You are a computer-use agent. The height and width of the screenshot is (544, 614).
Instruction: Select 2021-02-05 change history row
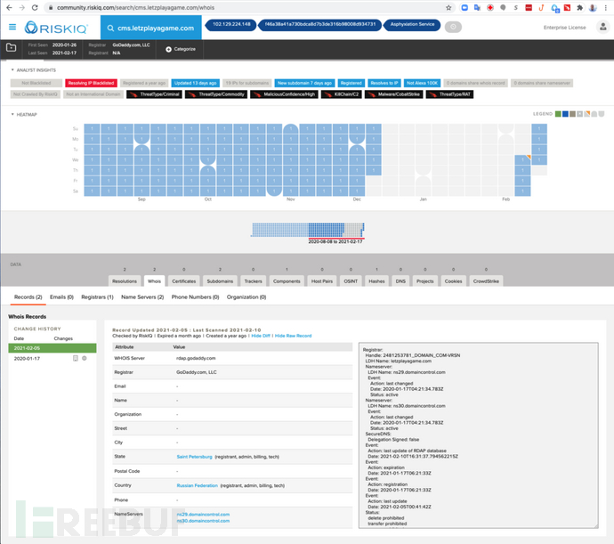click(53, 348)
